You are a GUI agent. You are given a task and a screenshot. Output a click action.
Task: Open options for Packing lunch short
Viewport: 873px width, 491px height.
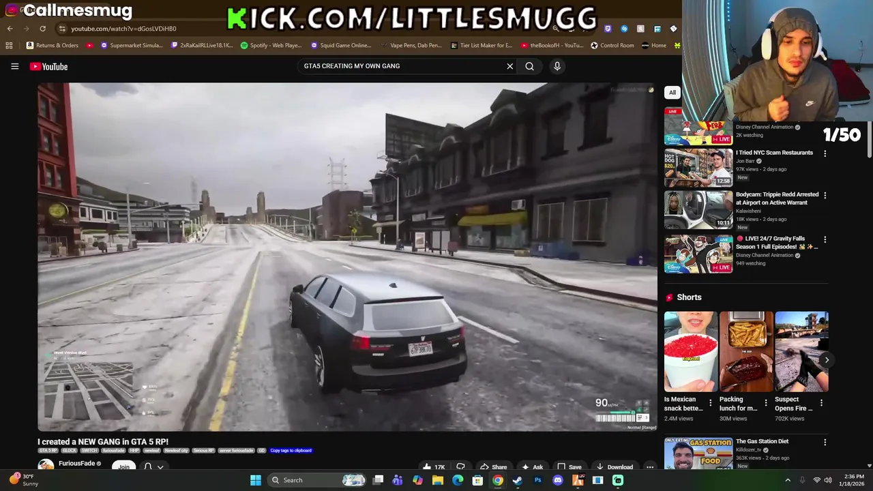(x=766, y=403)
